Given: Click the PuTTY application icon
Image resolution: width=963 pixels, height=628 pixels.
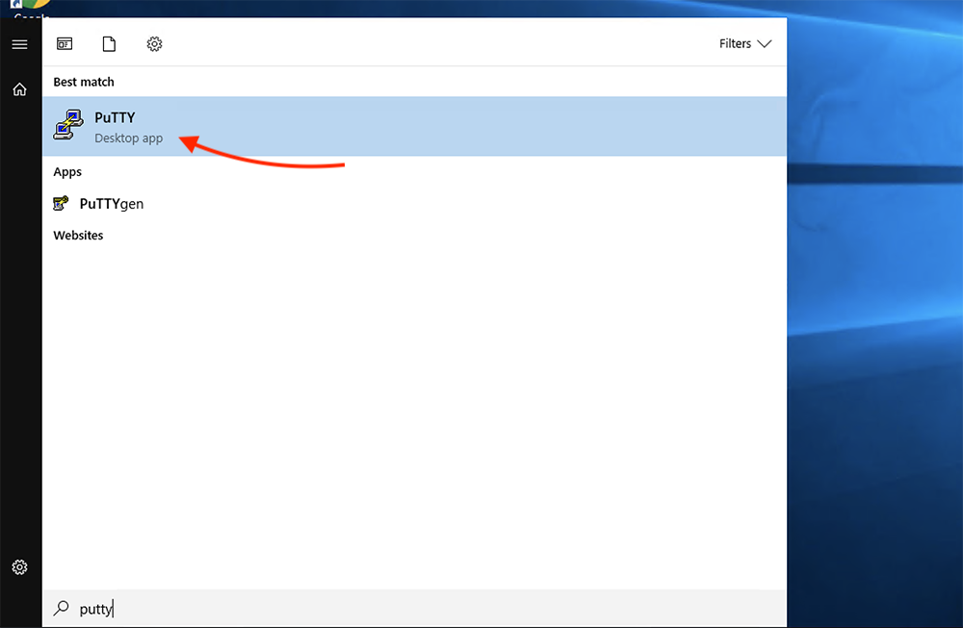Looking at the screenshot, I should 68,125.
